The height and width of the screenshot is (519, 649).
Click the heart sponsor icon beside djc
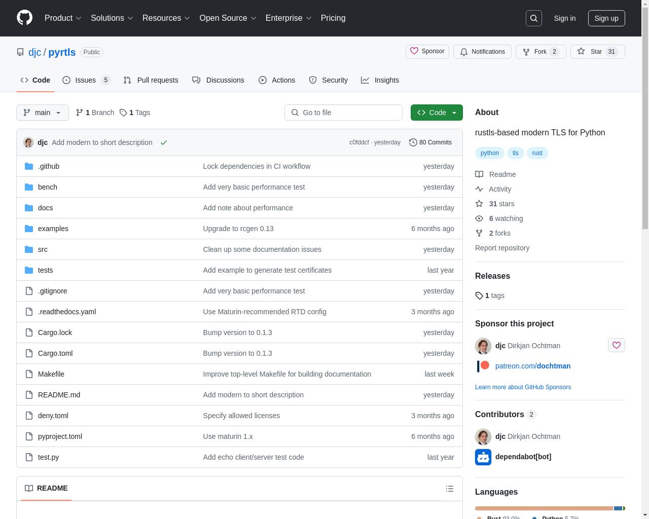pos(617,345)
